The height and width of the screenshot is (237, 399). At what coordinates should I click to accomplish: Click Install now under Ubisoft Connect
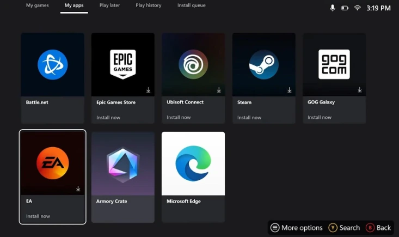click(179, 117)
